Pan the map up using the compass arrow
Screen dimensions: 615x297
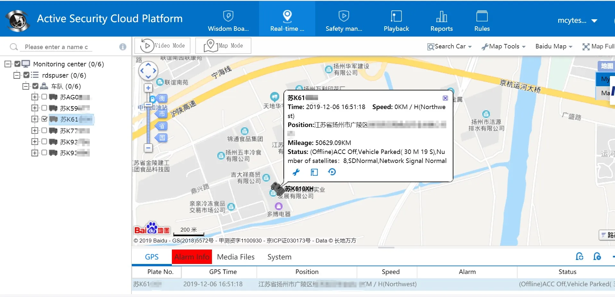148,64
